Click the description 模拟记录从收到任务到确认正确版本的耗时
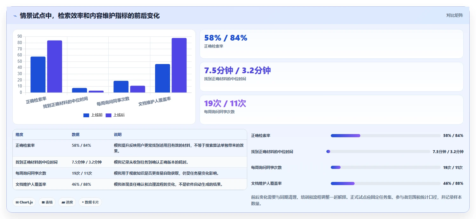Screen dimensions: 476x219 pyautogui.click(x=151, y=162)
